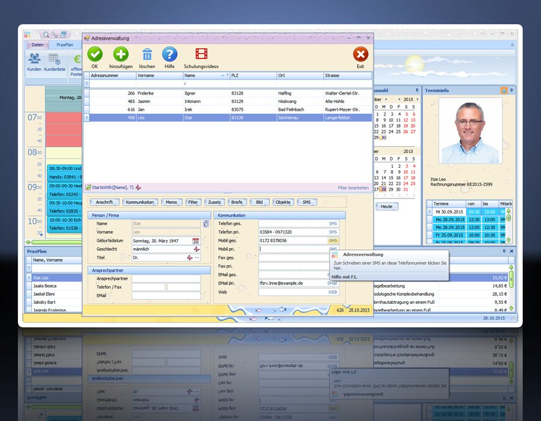Select Jaaks Besica in PraxPlan list

click(55, 286)
